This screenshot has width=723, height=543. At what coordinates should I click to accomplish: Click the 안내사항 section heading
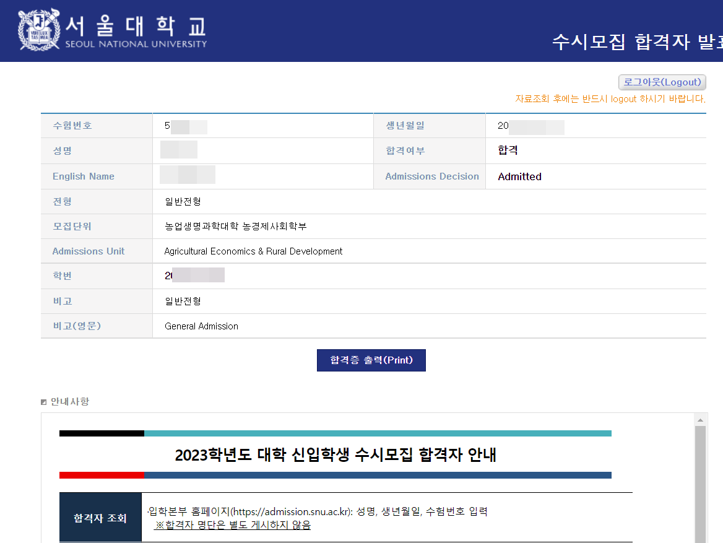(x=70, y=402)
